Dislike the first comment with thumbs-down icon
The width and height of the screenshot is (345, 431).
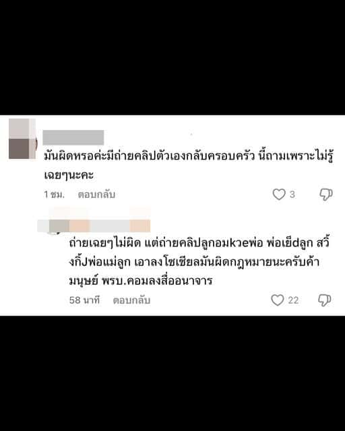point(326,195)
